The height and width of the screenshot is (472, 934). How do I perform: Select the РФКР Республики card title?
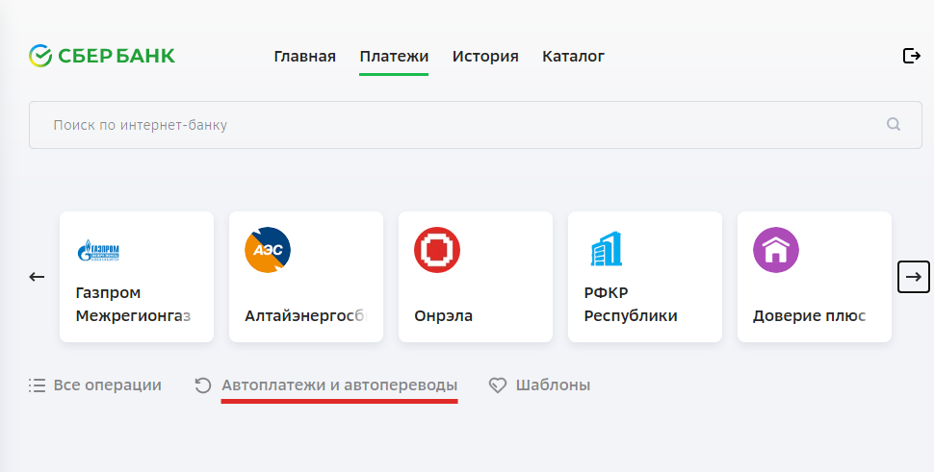coord(631,305)
